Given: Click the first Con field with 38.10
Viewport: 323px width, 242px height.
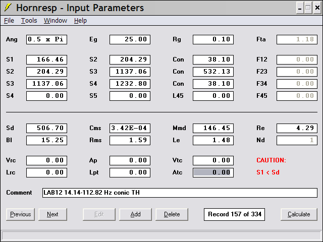Looking at the screenshot, I should [x=213, y=59].
